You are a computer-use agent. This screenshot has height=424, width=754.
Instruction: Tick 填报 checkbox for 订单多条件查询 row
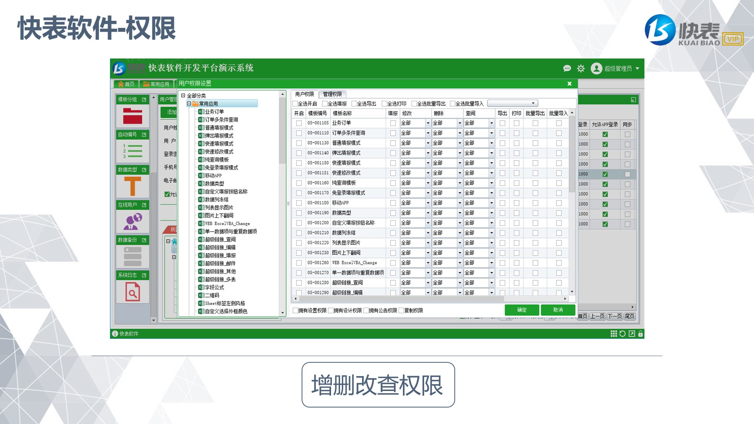393,133
